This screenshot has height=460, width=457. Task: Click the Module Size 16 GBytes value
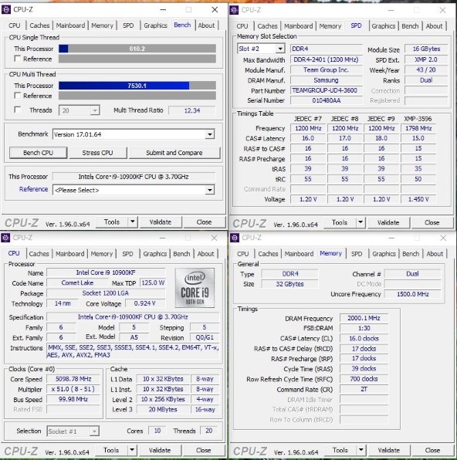(x=426, y=49)
